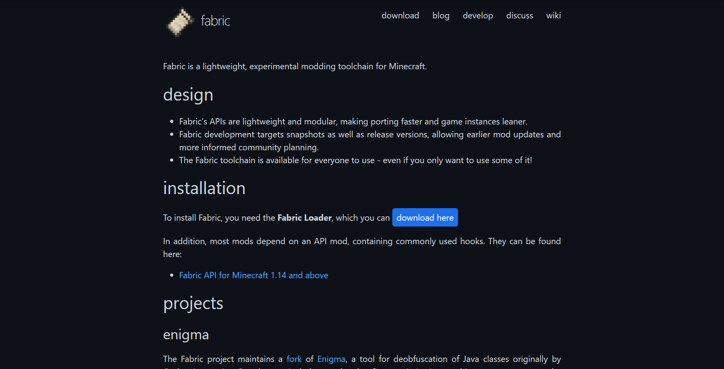This screenshot has width=724, height=369.
Task: Click the installation section heading
Action: tap(204, 188)
